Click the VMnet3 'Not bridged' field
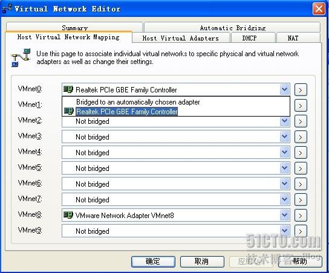This screenshot has height=273, width=329. (x=176, y=137)
